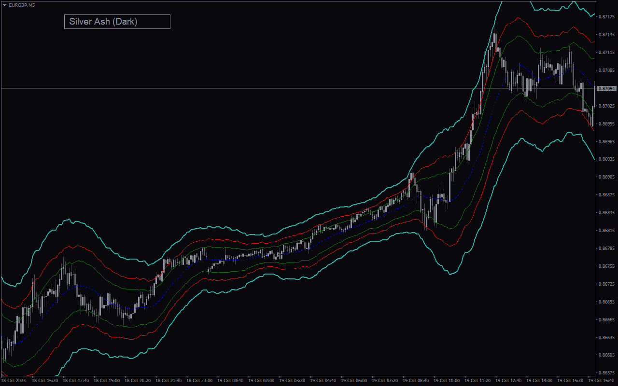Click price level 0.86995 on the axis

606,124
